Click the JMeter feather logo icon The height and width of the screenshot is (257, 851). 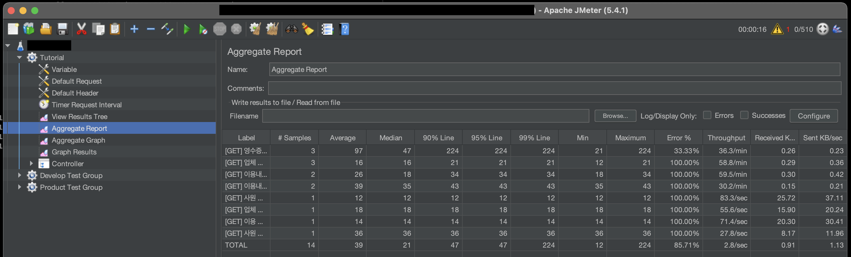point(837,29)
